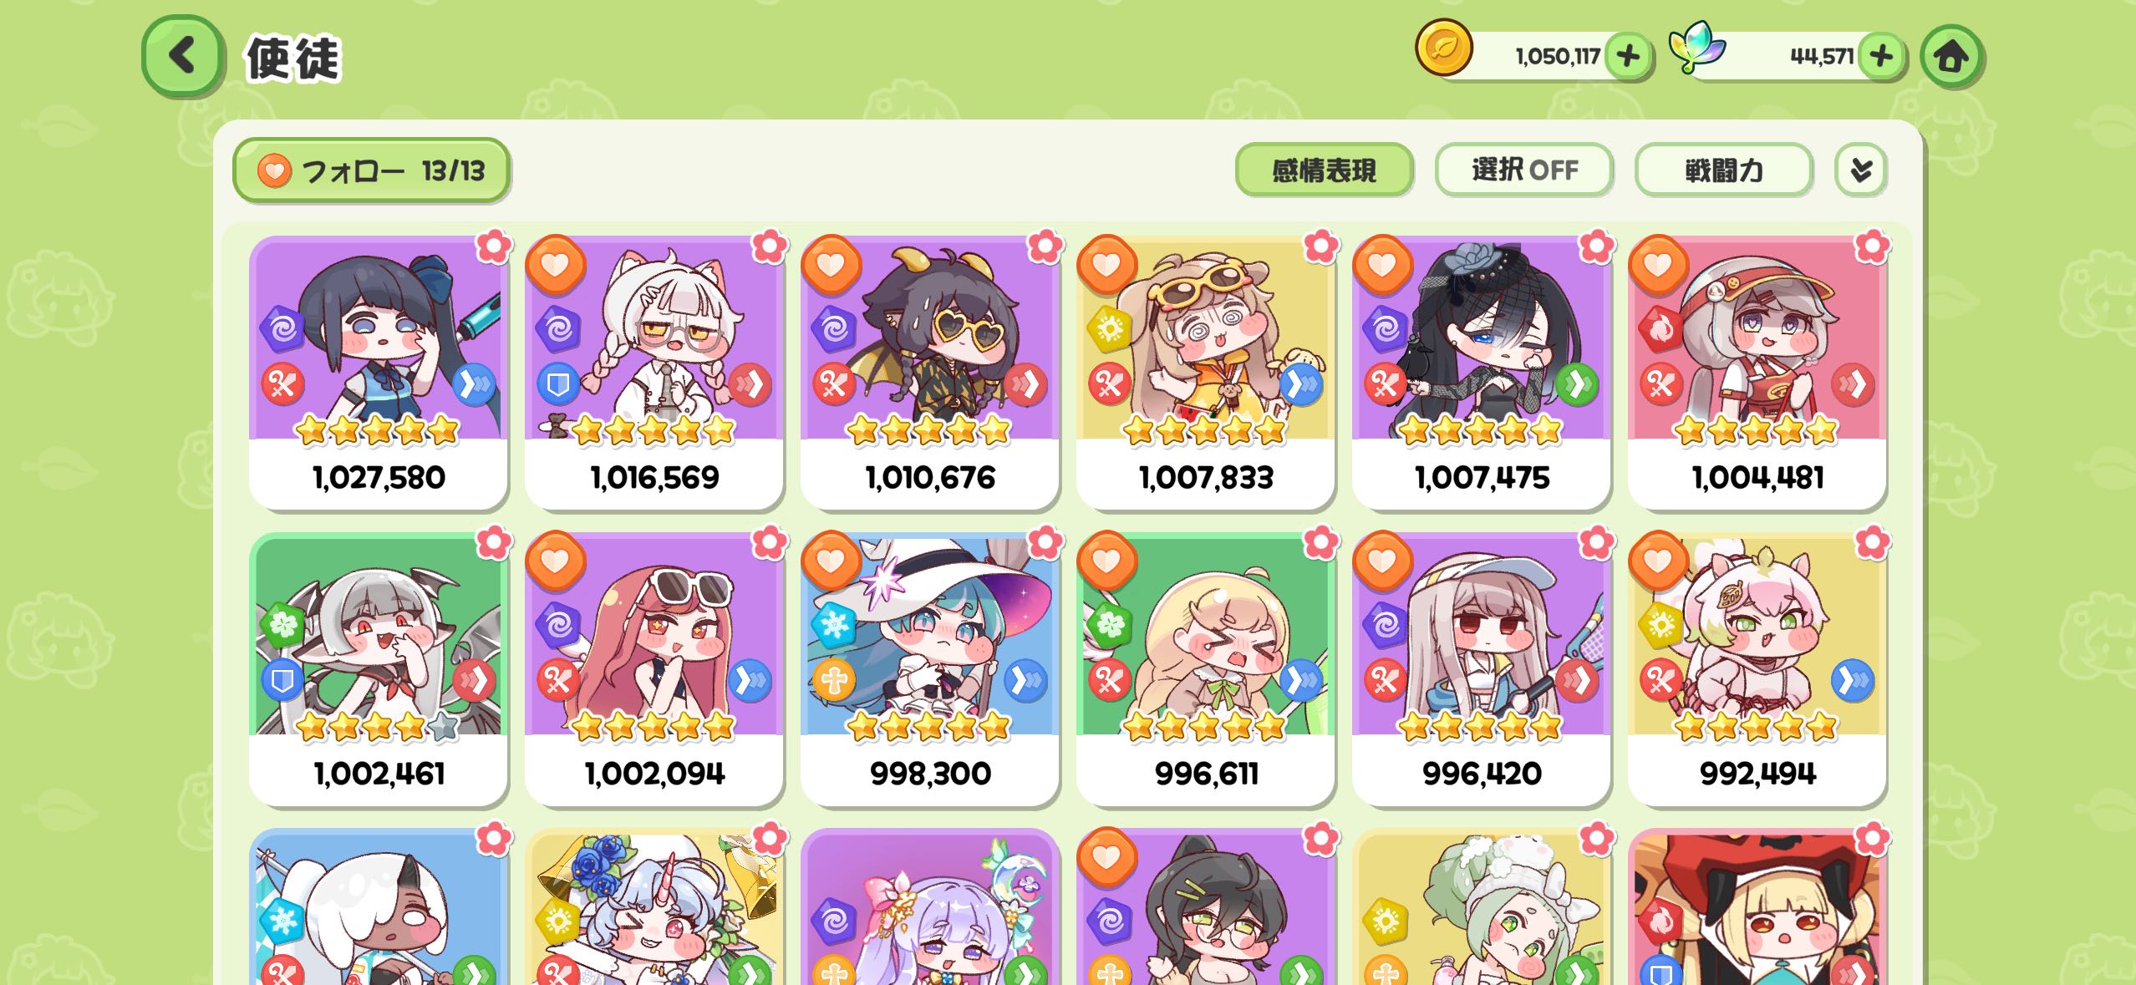Open the sunglasses character card 1,007,833
This screenshot has width=2136, height=985.
[x=1205, y=373]
